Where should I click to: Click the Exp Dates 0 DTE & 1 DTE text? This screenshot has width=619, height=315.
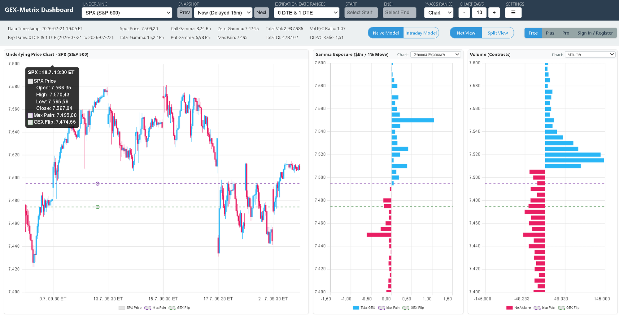[61, 37]
